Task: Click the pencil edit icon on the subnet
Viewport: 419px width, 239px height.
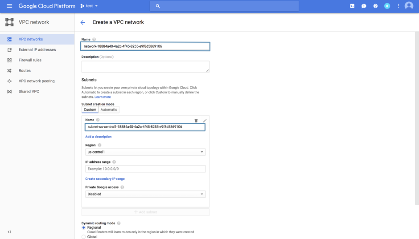Action: pos(205,121)
